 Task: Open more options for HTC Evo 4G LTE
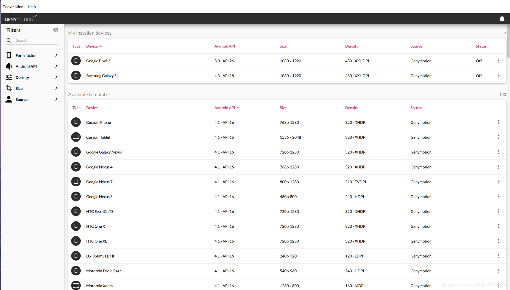coord(499,211)
